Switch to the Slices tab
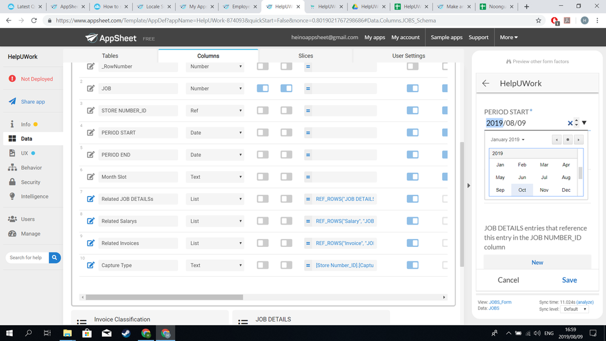The height and width of the screenshot is (341, 606). pos(306,56)
